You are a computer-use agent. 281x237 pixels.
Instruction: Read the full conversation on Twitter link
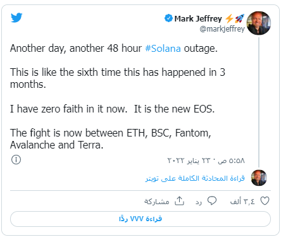pos(195,178)
